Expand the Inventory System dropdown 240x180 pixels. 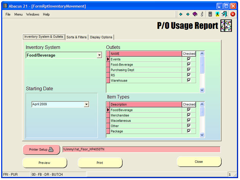click(99, 55)
